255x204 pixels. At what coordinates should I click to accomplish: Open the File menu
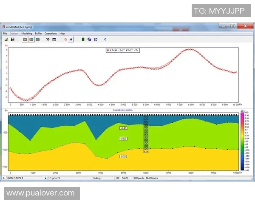click(5, 33)
